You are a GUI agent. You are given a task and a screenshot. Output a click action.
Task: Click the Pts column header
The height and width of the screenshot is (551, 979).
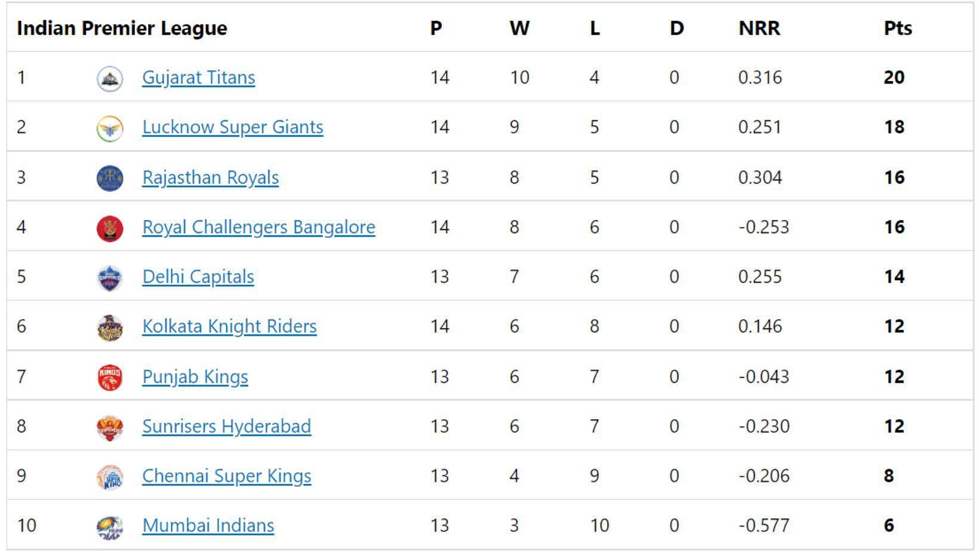898,28
